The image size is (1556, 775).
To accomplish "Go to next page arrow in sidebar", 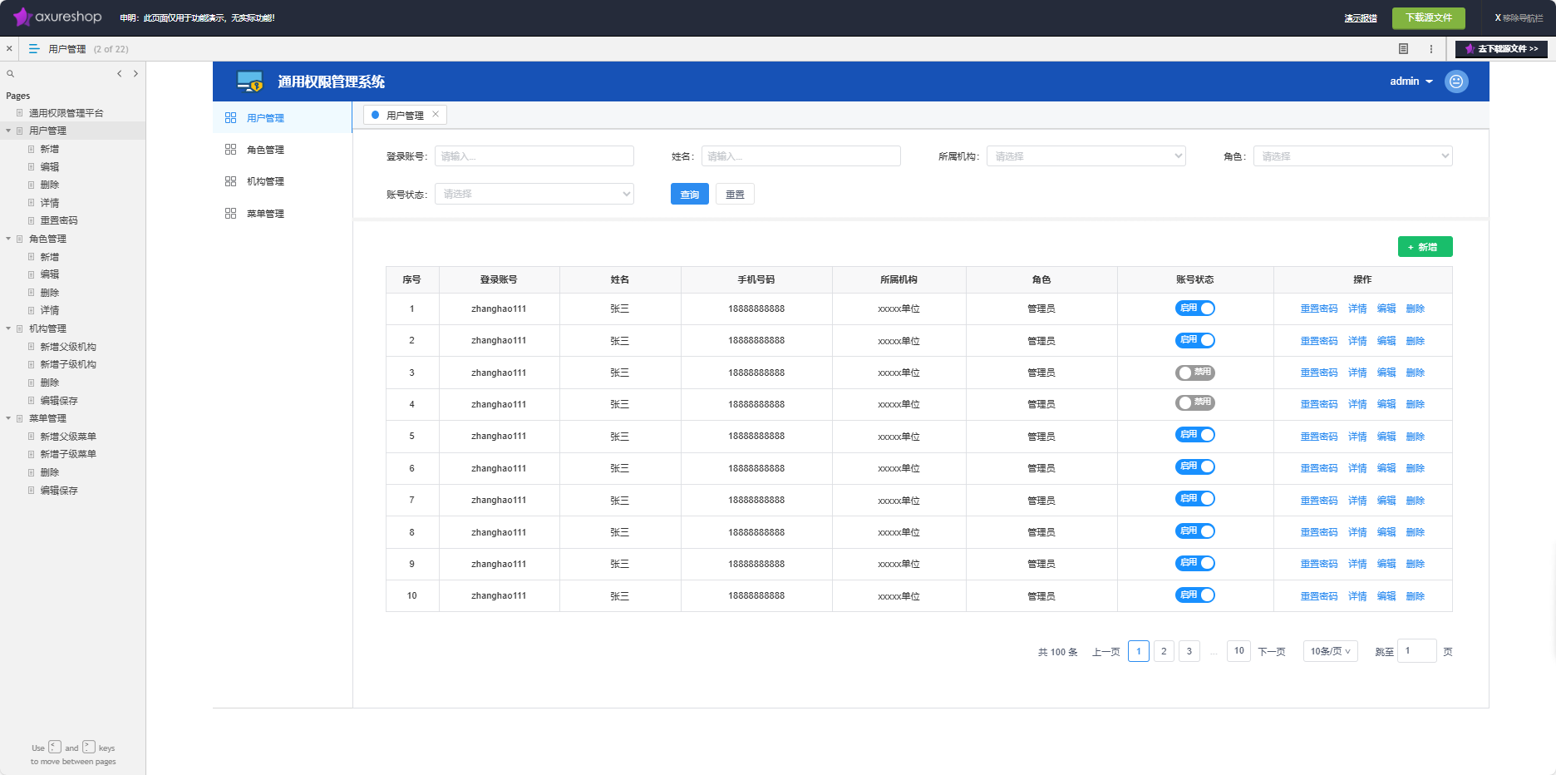I will coord(135,74).
